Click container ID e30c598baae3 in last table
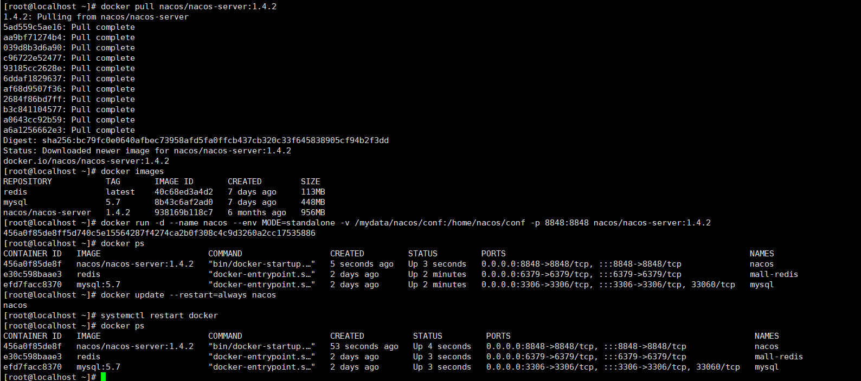The width and height of the screenshot is (861, 381). (33, 357)
